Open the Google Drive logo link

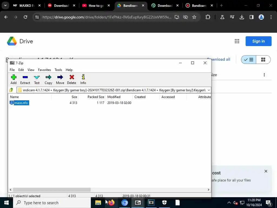coord(20,41)
